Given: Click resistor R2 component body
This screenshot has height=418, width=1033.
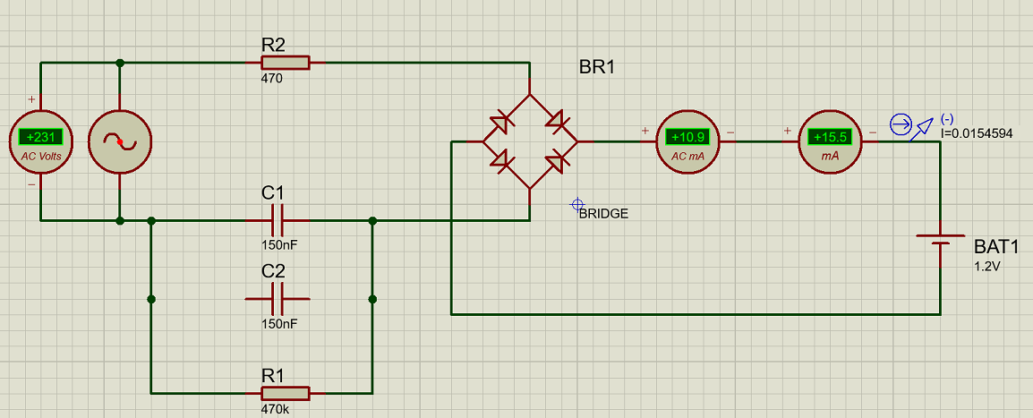Looking at the screenshot, I should (x=286, y=63).
